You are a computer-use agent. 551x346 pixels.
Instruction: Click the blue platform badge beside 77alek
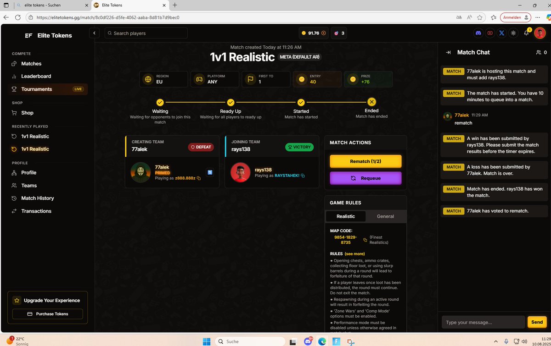210,172
